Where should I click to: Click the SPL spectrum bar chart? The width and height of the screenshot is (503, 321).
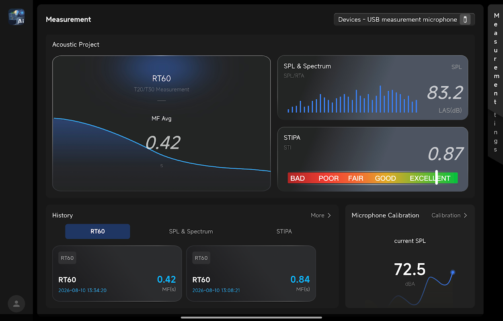(x=352, y=99)
